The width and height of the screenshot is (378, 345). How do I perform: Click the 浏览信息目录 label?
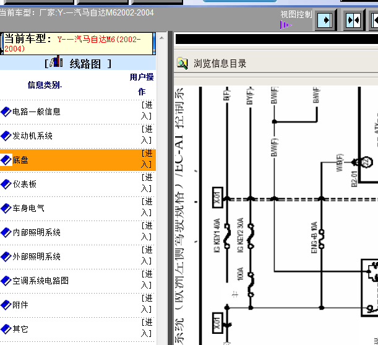[x=220, y=64]
